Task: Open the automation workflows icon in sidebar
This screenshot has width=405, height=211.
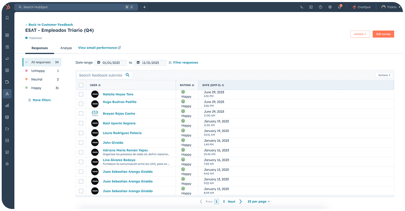Action: 7,94
